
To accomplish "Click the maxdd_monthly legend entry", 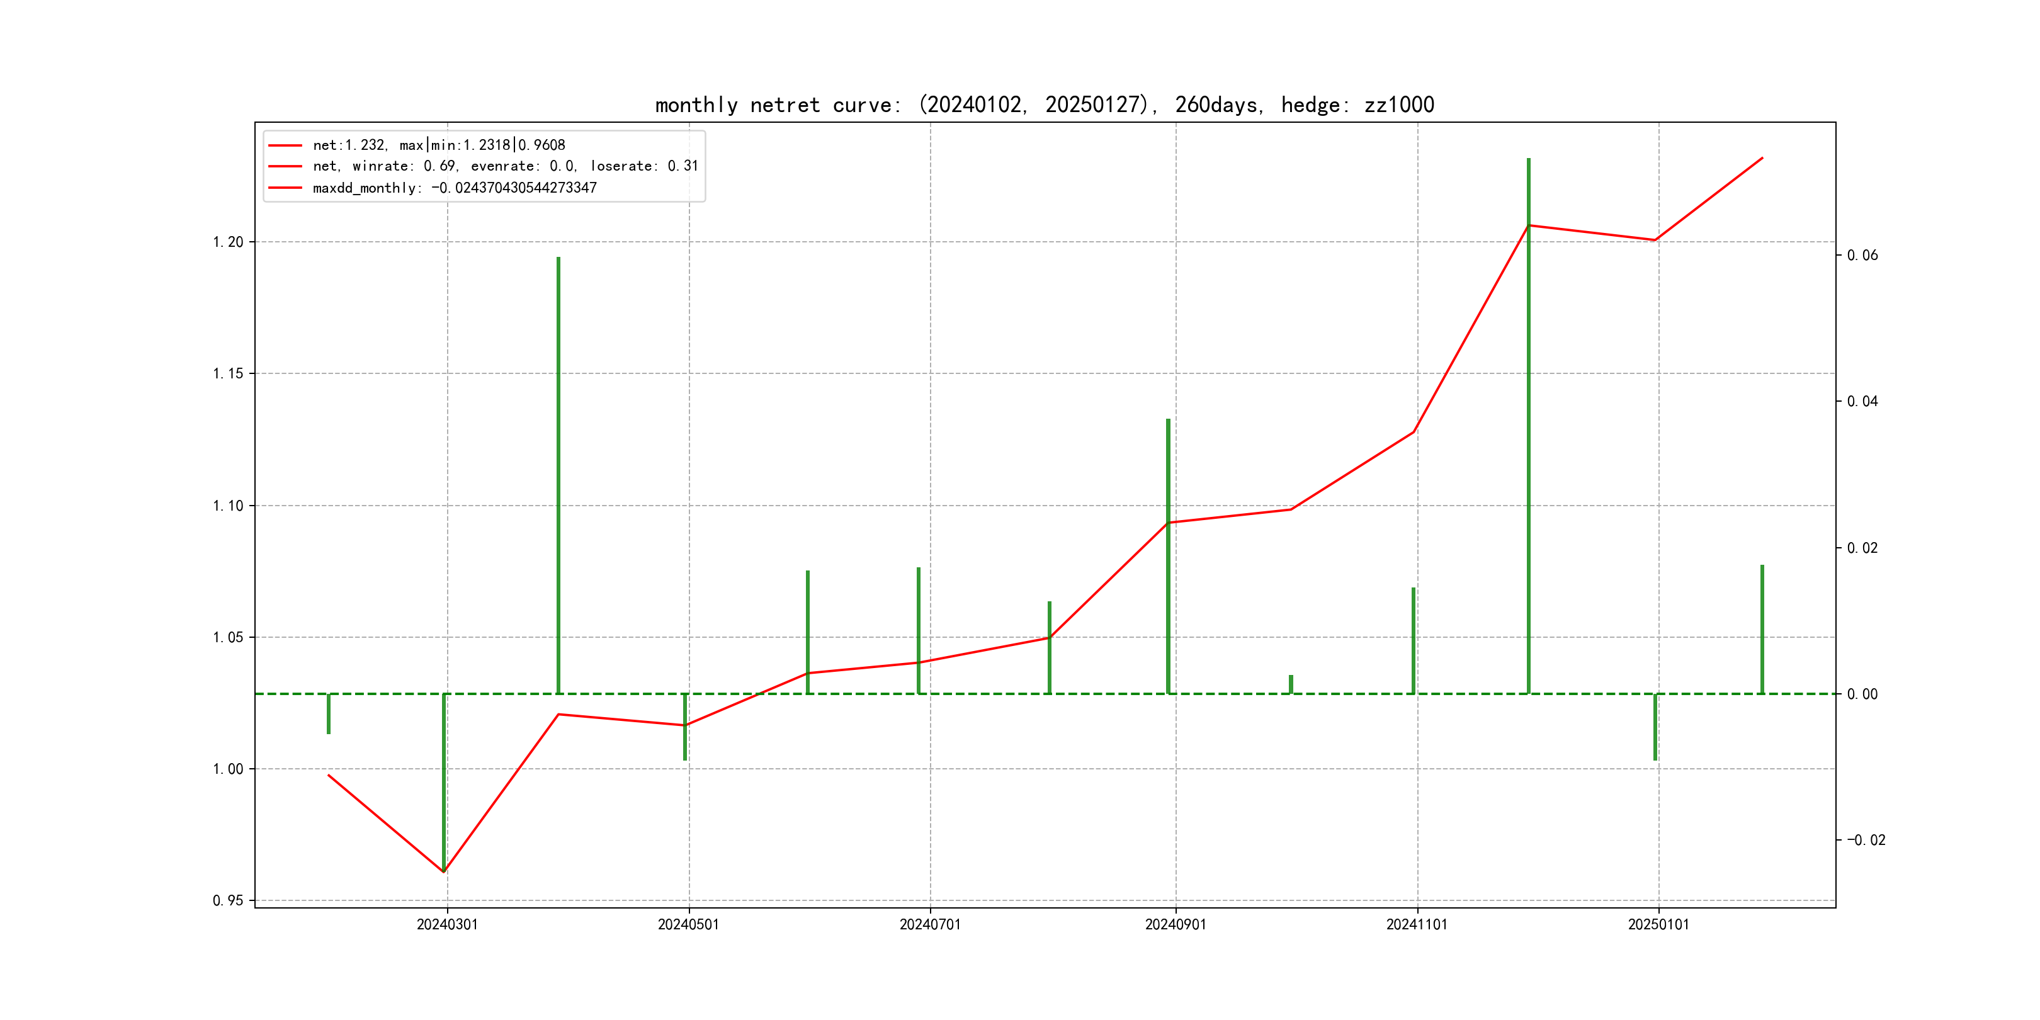I will point(455,188).
